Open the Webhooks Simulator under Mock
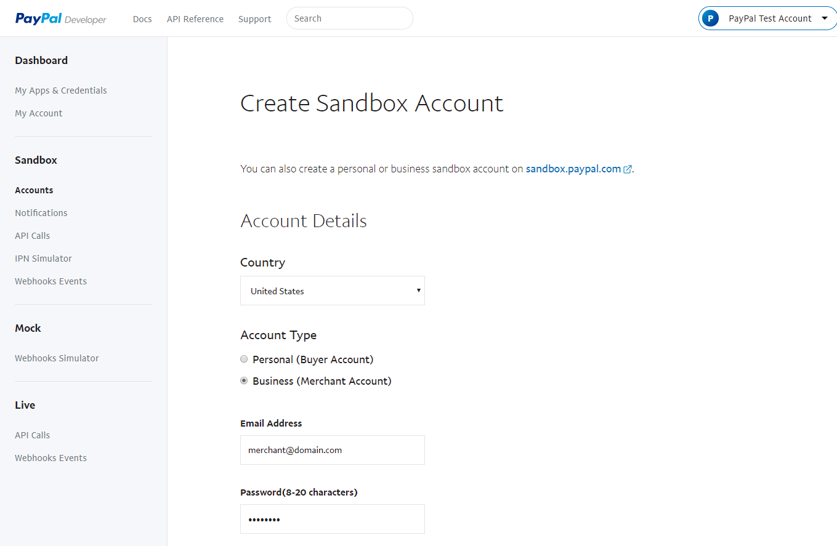Image resolution: width=837 pixels, height=546 pixels. pos(57,358)
